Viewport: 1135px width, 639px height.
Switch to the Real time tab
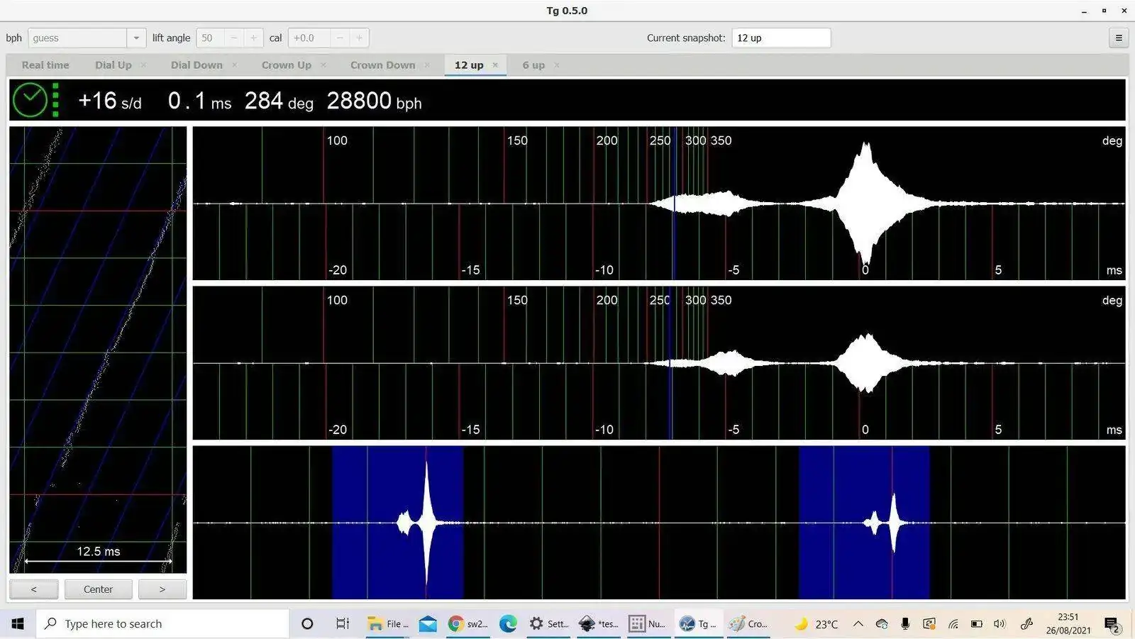click(45, 65)
